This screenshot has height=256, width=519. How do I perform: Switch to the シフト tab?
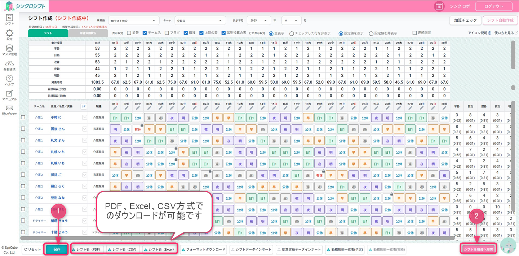click(48, 33)
